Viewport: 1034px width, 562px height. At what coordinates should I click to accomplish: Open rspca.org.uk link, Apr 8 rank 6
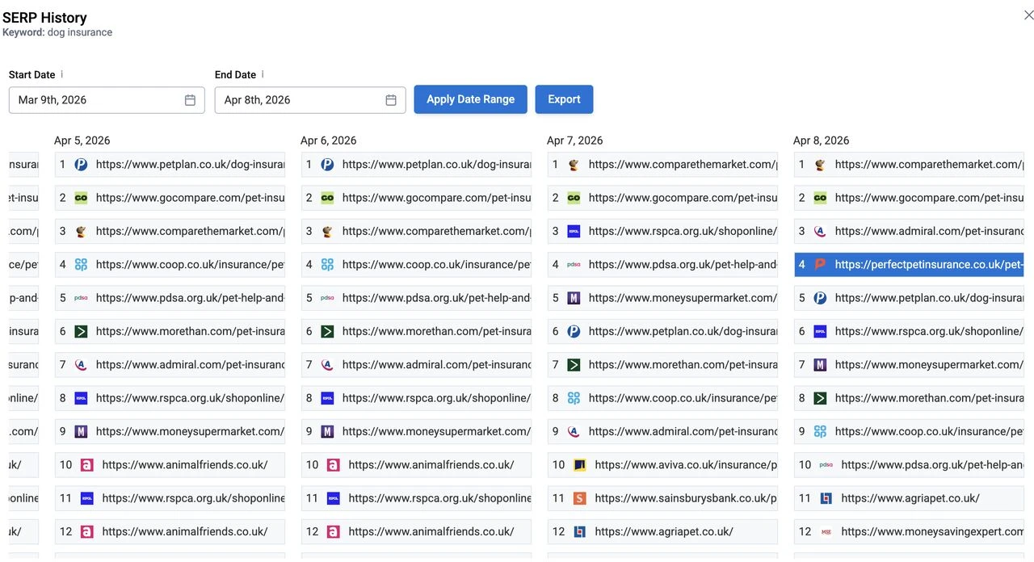click(x=929, y=331)
